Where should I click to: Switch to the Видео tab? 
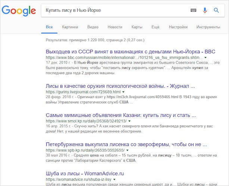click(x=93, y=27)
